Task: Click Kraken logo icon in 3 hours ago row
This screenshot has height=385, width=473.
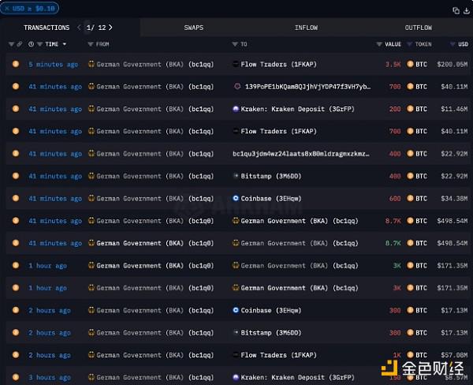Action: [x=236, y=377]
